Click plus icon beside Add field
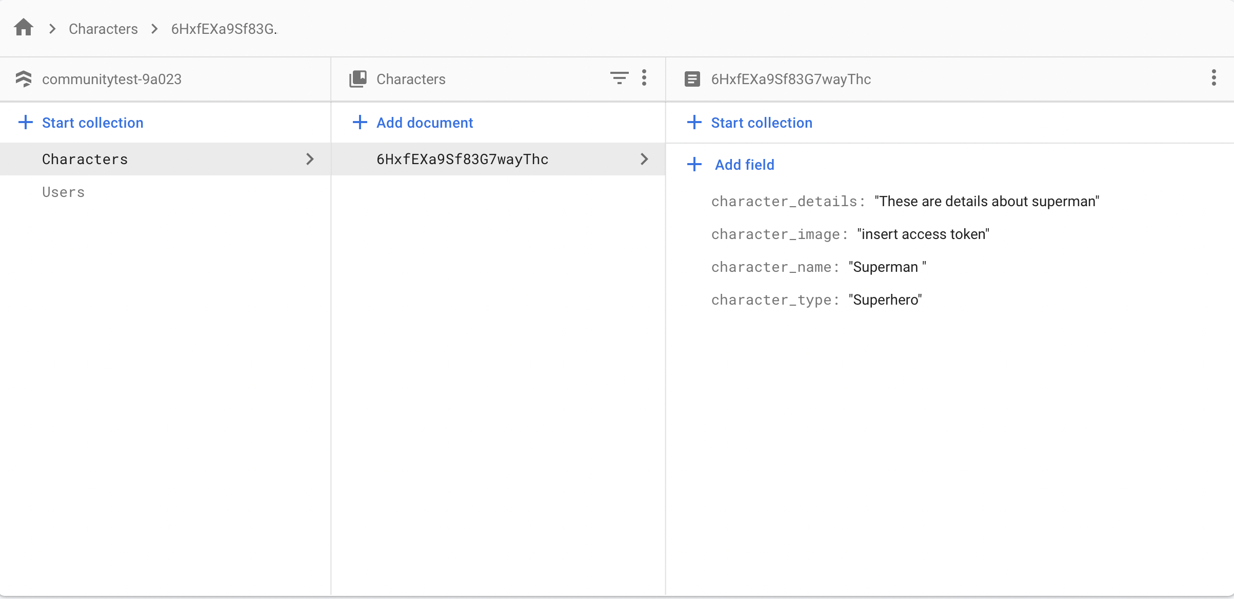Image resolution: width=1234 pixels, height=599 pixels. click(x=694, y=164)
